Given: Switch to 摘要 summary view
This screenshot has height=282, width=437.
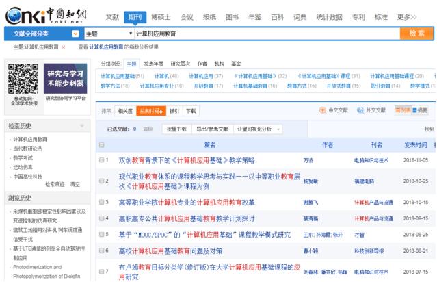Looking at the screenshot, I should point(420,110).
